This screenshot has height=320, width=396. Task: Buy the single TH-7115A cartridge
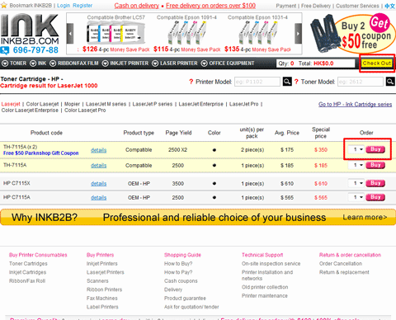click(x=375, y=165)
